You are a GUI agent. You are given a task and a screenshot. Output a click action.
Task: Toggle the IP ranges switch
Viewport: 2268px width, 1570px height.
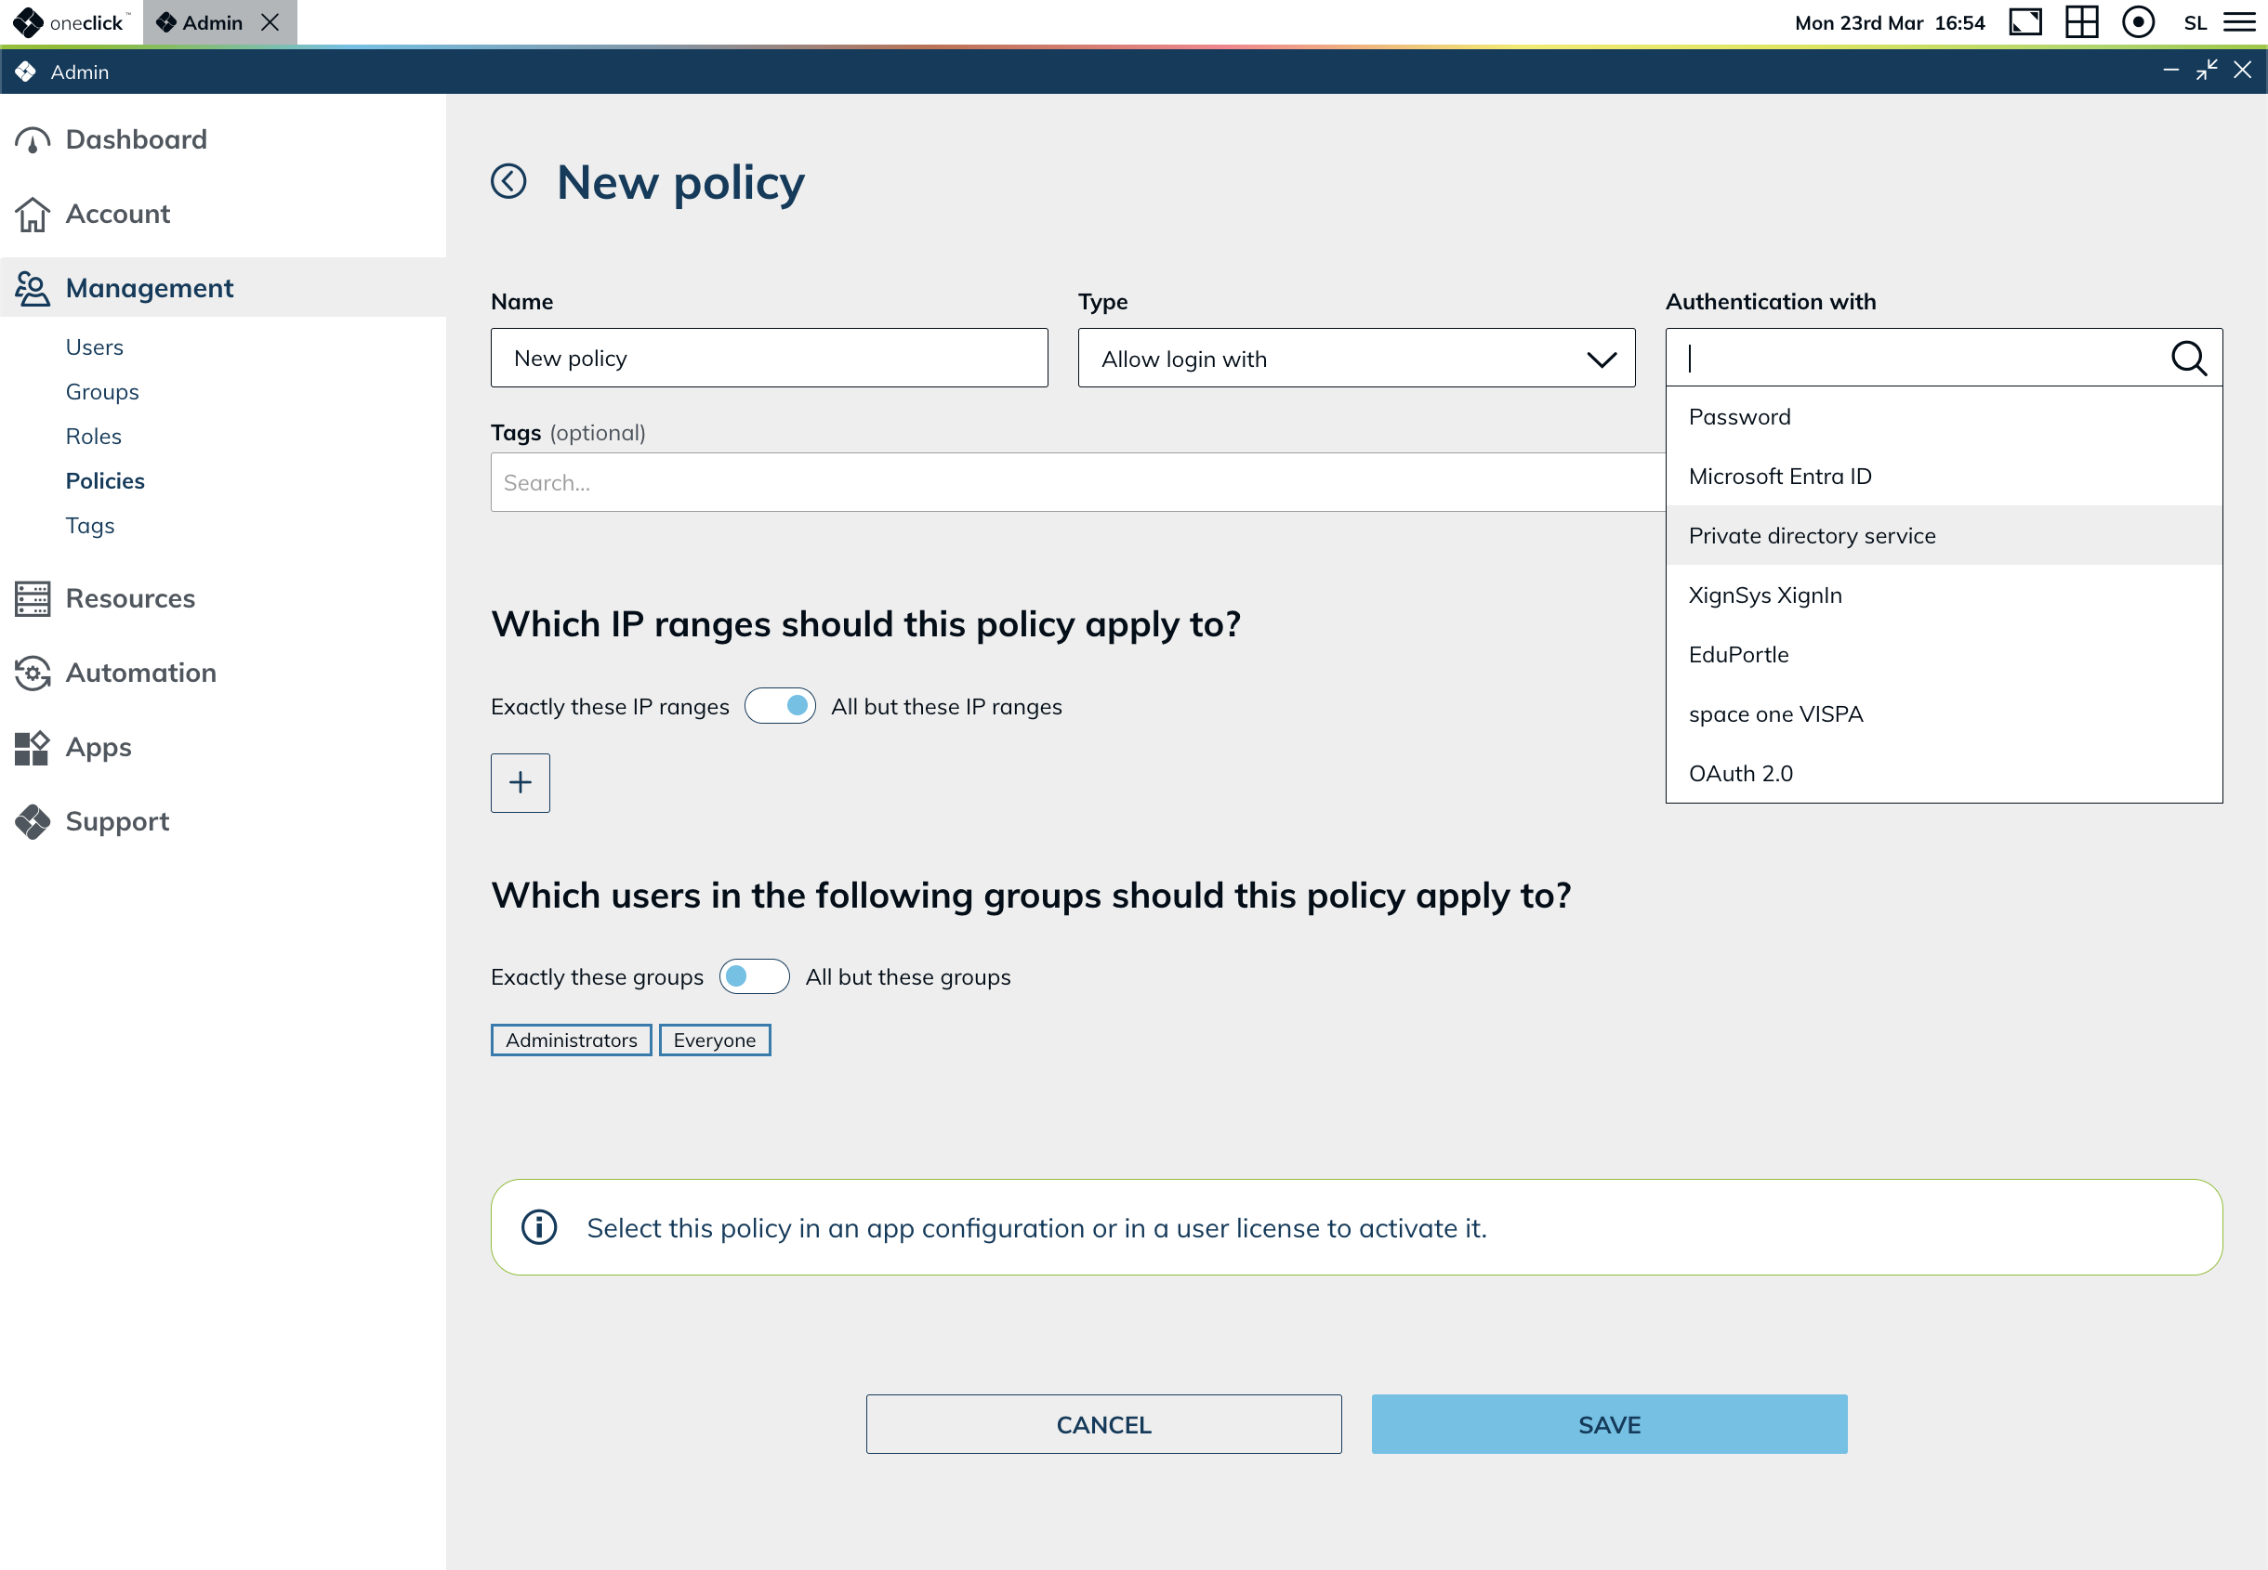click(779, 706)
